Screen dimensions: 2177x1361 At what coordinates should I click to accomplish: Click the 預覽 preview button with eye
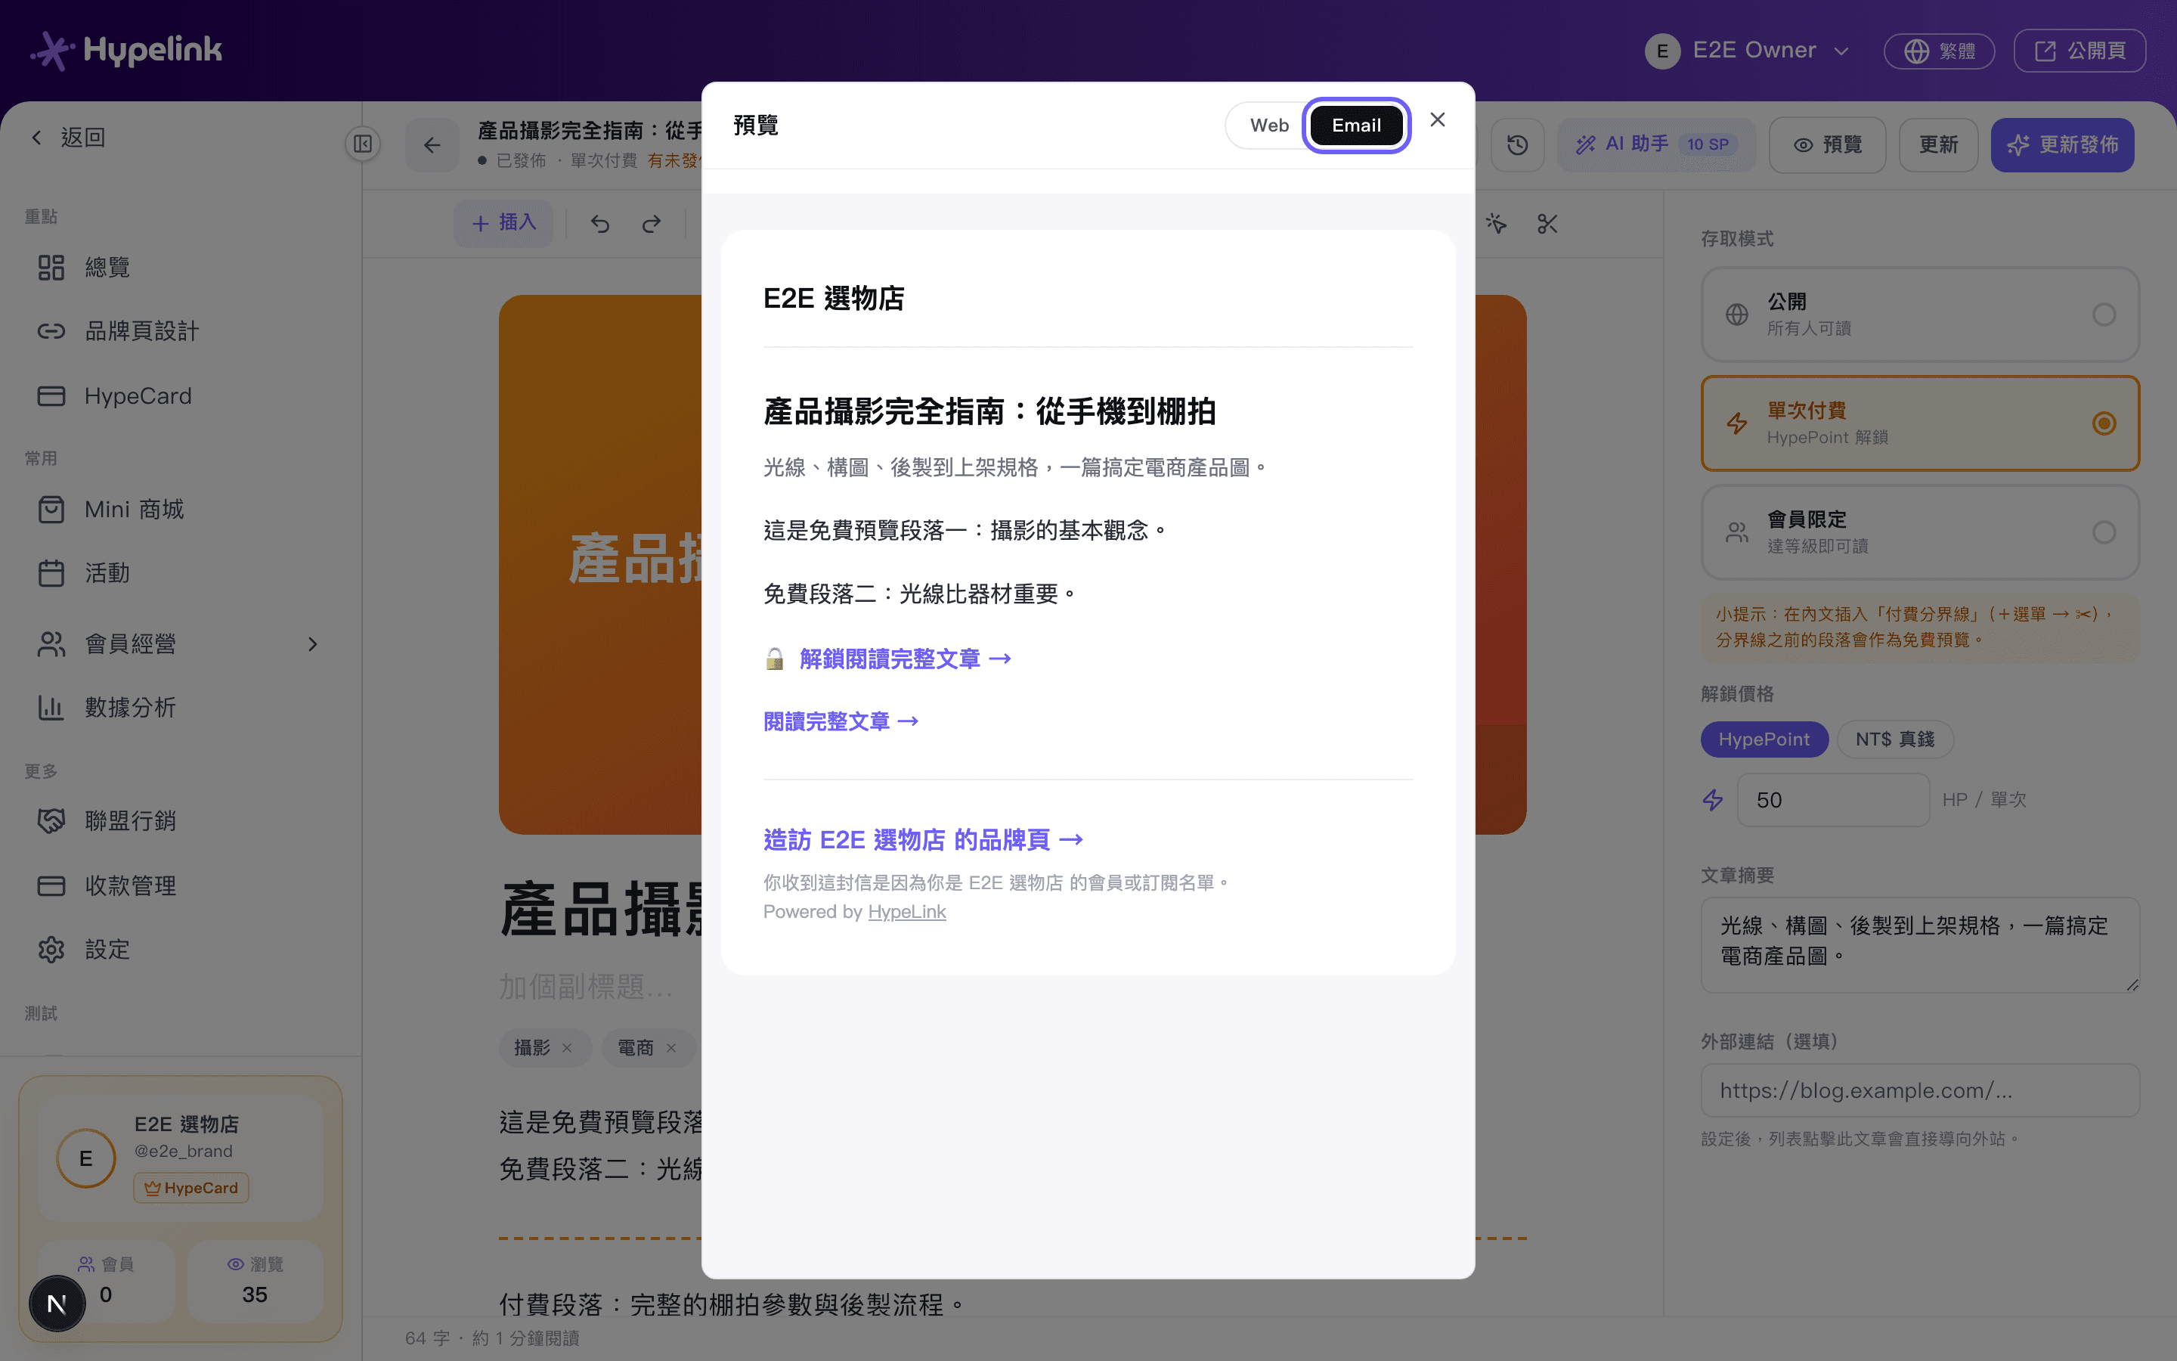click(x=1827, y=145)
